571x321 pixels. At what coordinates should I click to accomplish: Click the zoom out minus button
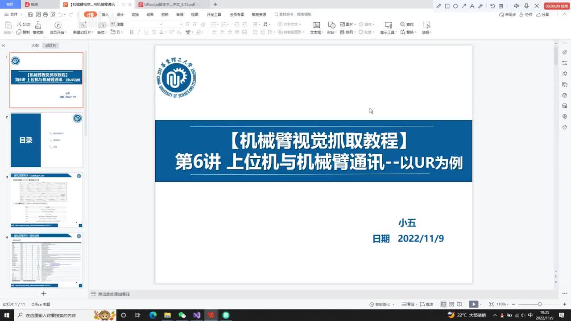(514, 304)
